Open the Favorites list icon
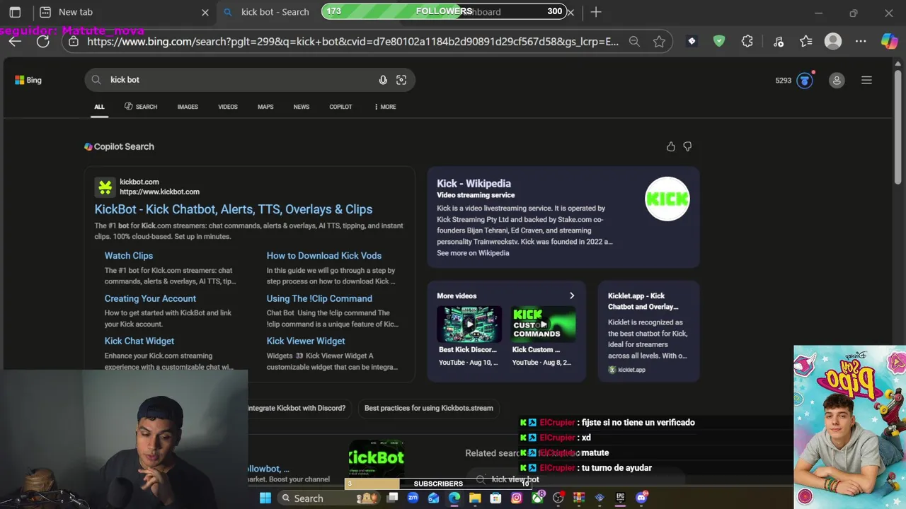906x509 pixels. (805, 42)
